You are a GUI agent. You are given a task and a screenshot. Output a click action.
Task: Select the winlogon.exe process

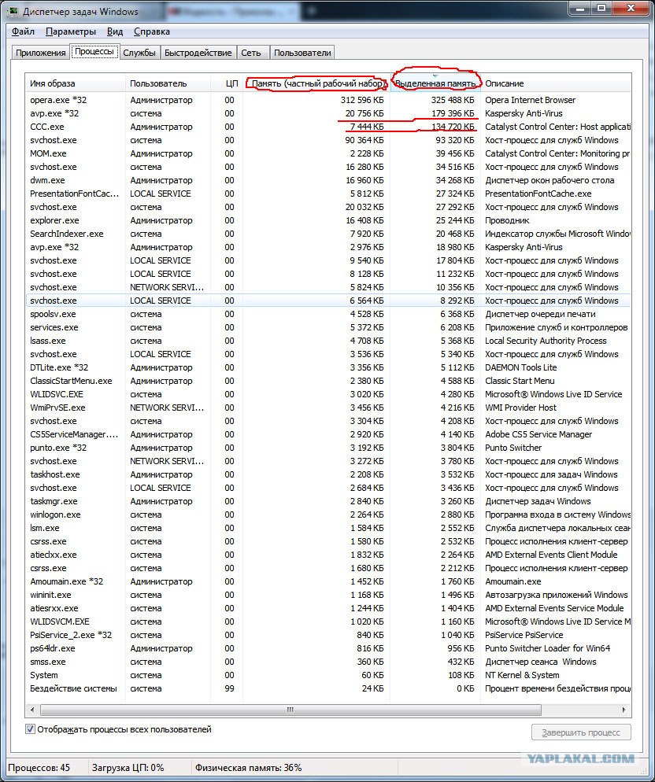point(328,515)
